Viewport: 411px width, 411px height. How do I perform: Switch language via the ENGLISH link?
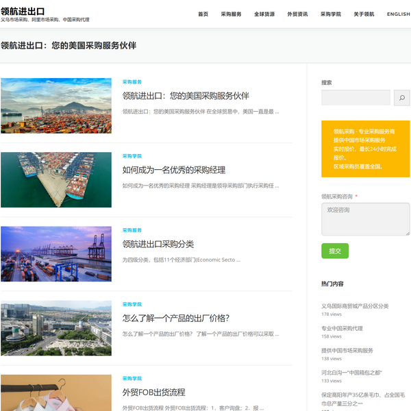click(x=398, y=14)
